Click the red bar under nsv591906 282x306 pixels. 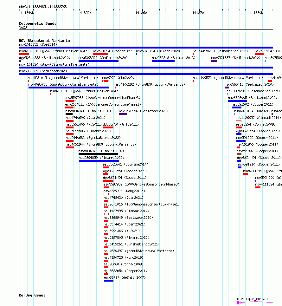238,147
